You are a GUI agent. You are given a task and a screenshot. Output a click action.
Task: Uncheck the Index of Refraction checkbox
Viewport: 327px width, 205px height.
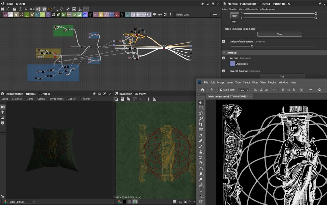point(224,42)
